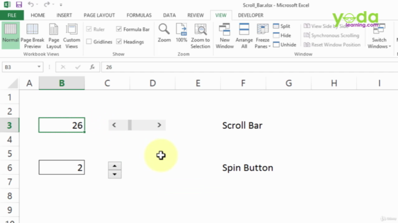Image resolution: width=398 pixels, height=223 pixels.
Task: Hide the current window
Action: (x=282, y=35)
